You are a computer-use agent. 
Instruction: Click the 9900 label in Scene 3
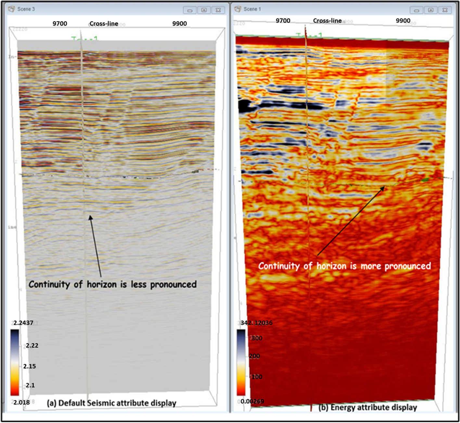pos(180,23)
